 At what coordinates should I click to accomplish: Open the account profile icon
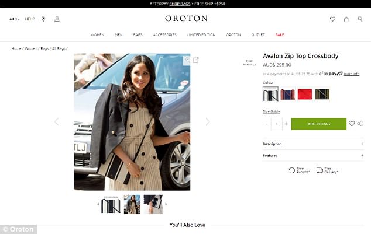coord(57,19)
